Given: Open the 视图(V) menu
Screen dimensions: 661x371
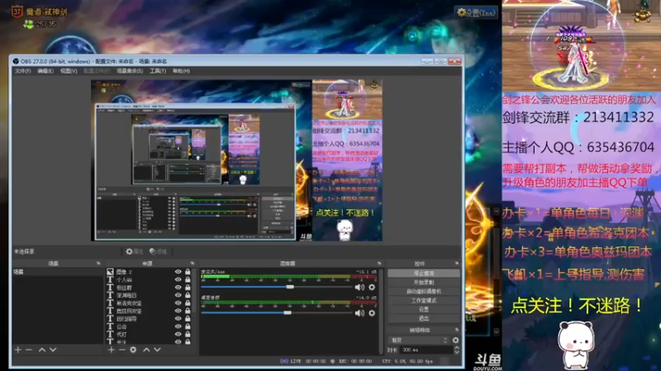Looking at the screenshot, I should [69, 71].
